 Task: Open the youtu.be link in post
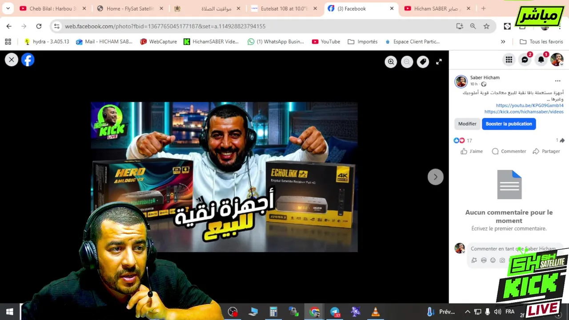[x=529, y=105]
